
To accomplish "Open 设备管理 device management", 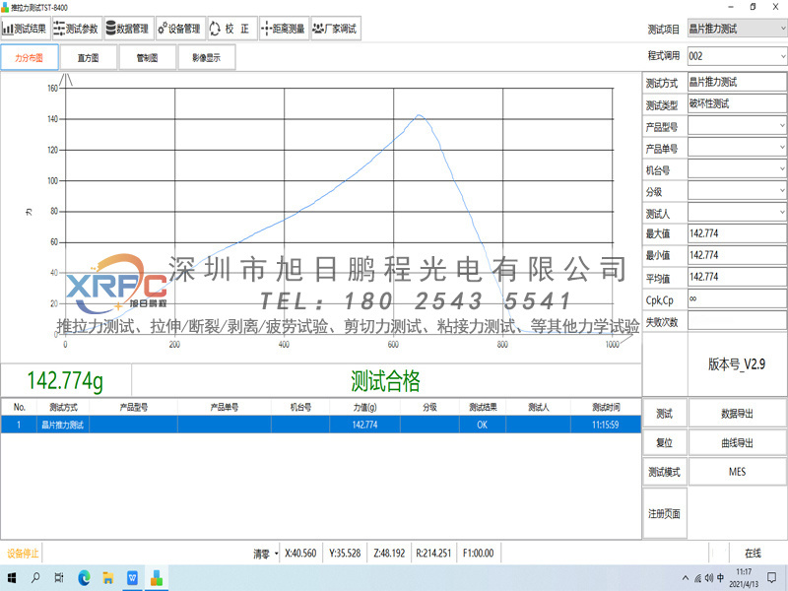I will pos(180,29).
